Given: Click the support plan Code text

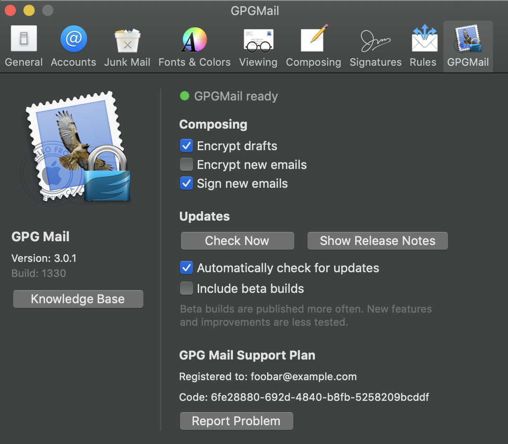Looking at the screenshot, I should click(304, 397).
